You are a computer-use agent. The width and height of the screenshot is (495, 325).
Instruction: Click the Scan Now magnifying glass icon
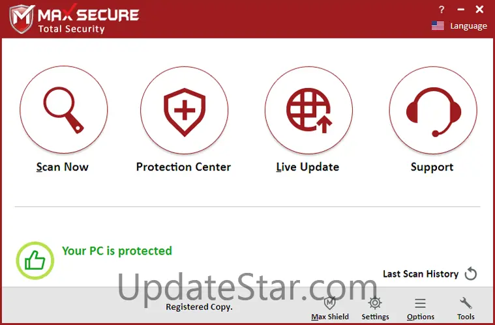63,109
